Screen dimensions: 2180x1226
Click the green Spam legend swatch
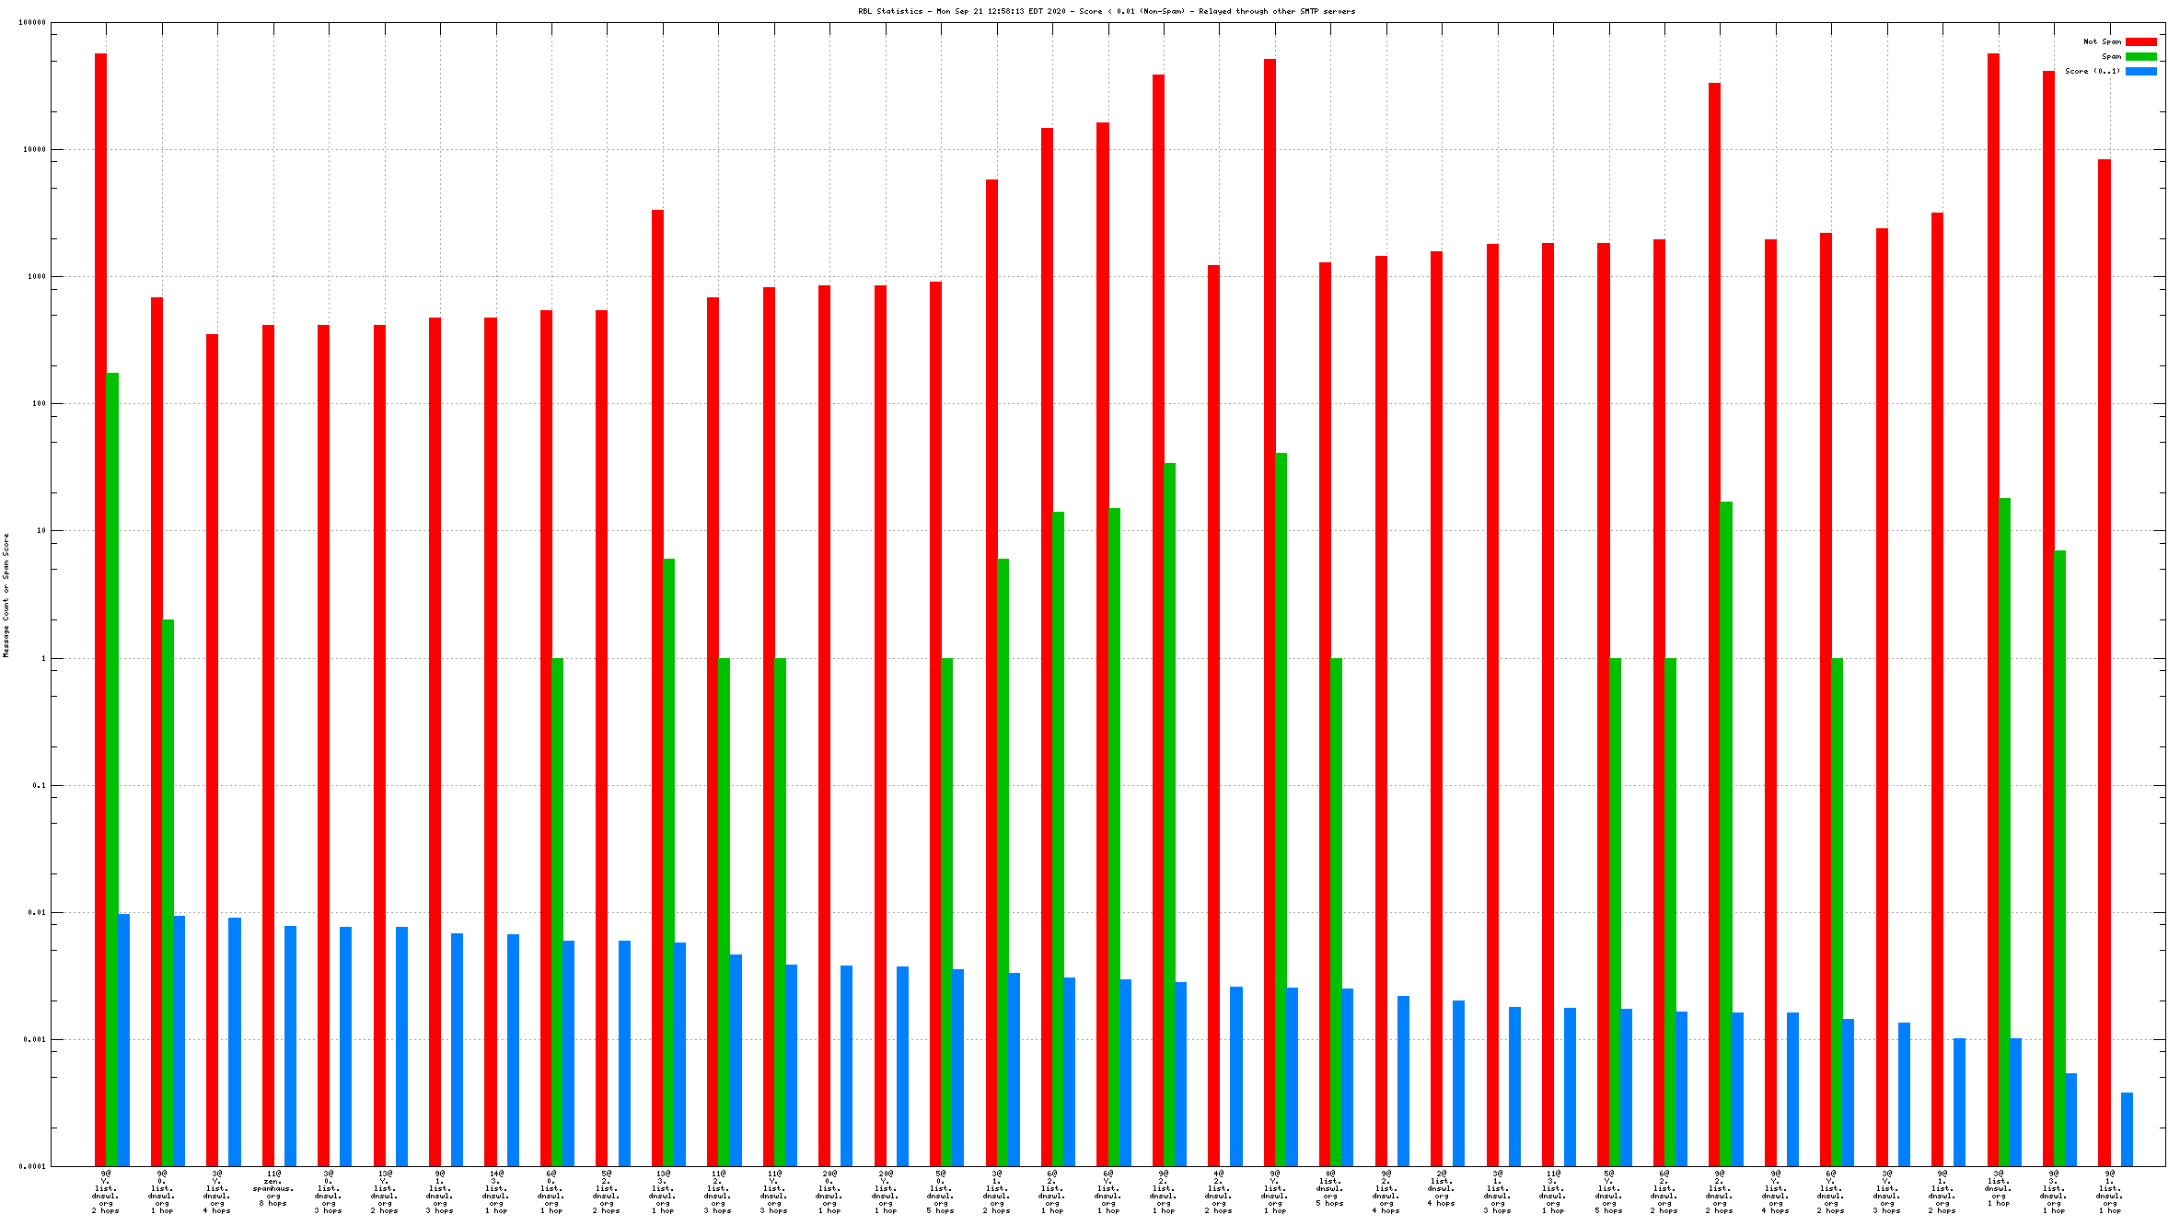click(x=2140, y=56)
